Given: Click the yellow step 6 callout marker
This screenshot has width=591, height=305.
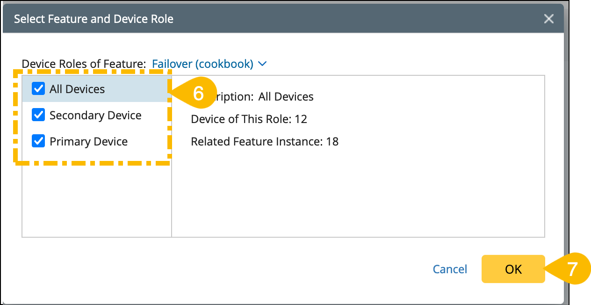Looking at the screenshot, I should pos(199,93).
